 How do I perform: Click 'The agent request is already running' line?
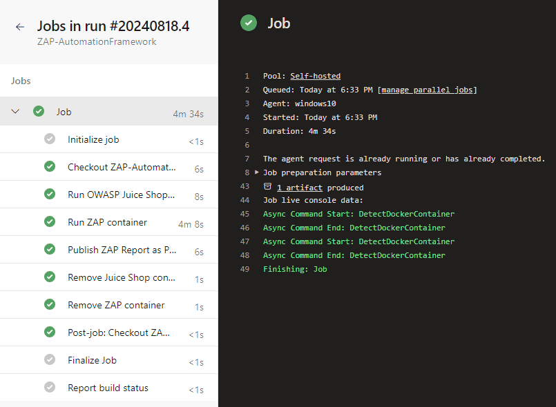404,159
